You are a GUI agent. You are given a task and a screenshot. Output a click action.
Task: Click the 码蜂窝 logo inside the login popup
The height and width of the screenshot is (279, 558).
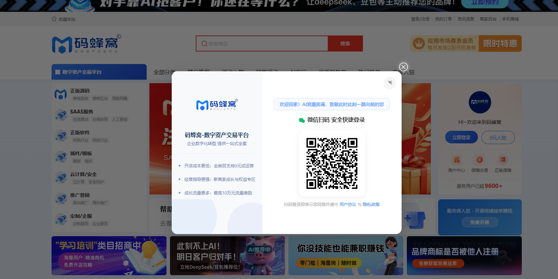pyautogui.click(x=217, y=104)
